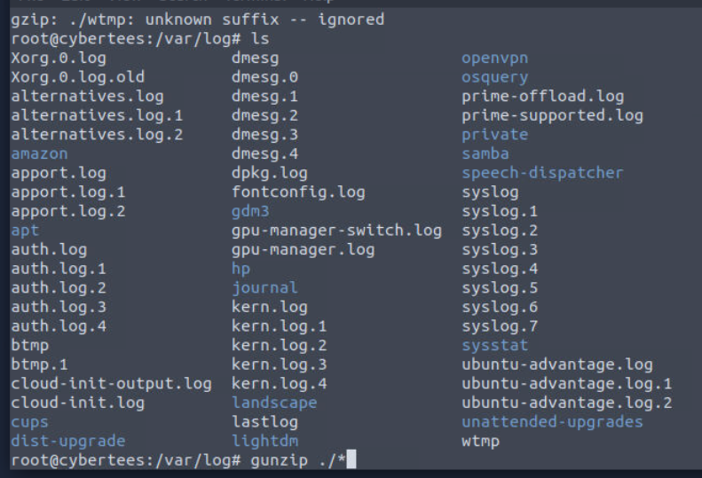
Task: Click the journal directory entry
Action: 264,287
